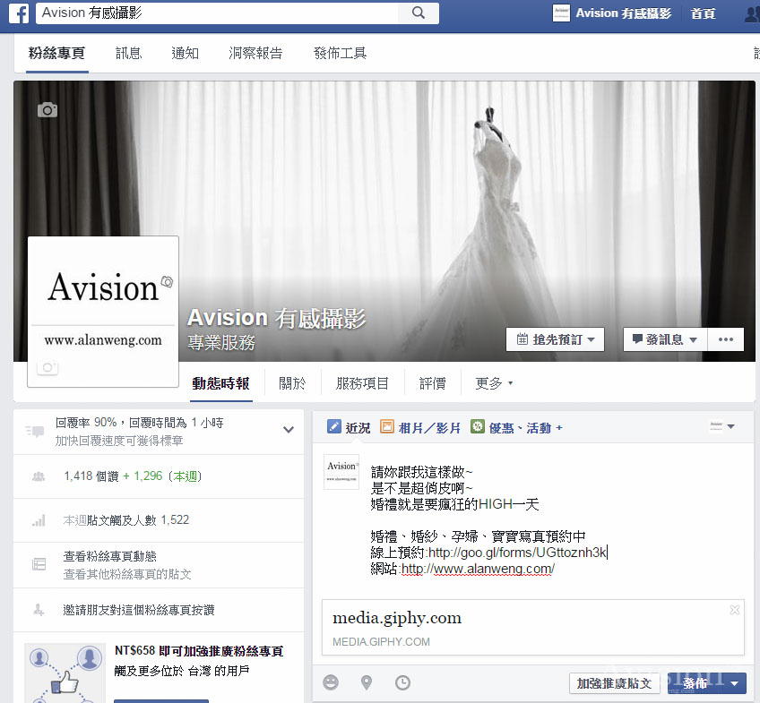Click the Avision profile picture
The width and height of the screenshot is (760, 703).
pos(103,312)
